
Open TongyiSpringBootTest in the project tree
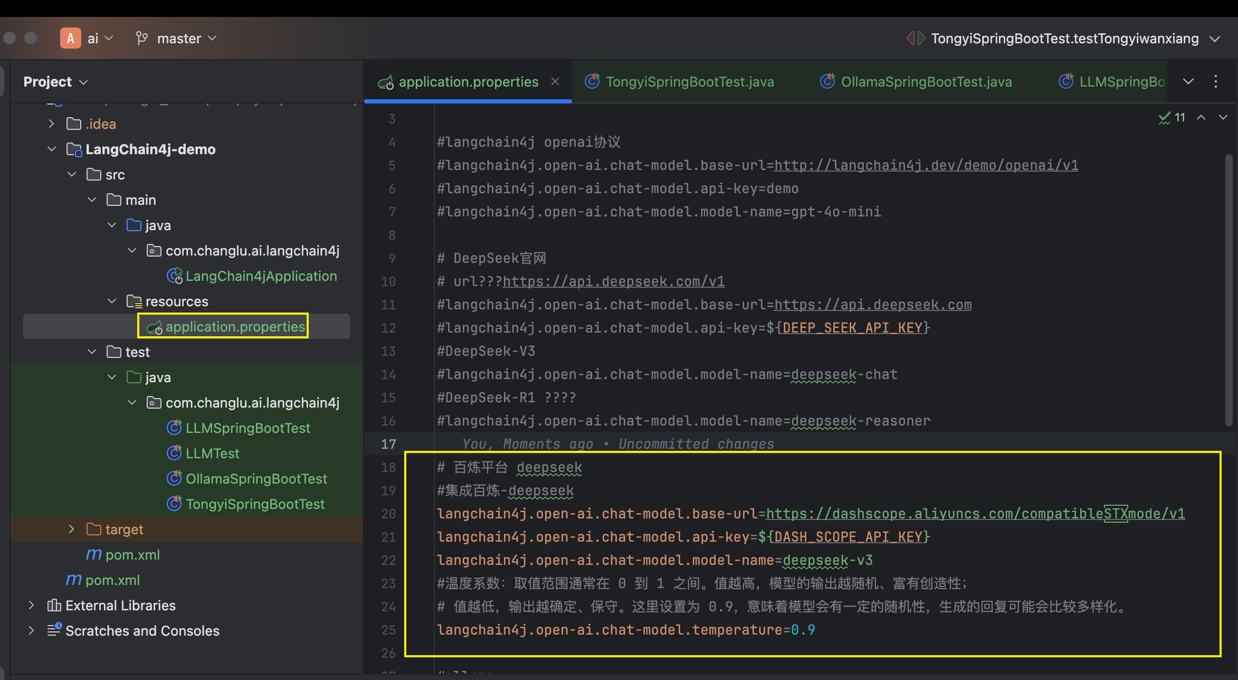click(x=246, y=504)
